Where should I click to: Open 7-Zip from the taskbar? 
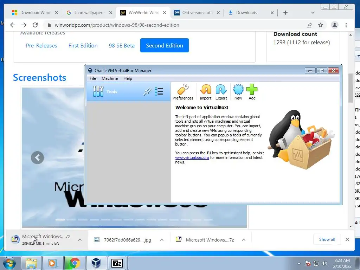pos(117,263)
